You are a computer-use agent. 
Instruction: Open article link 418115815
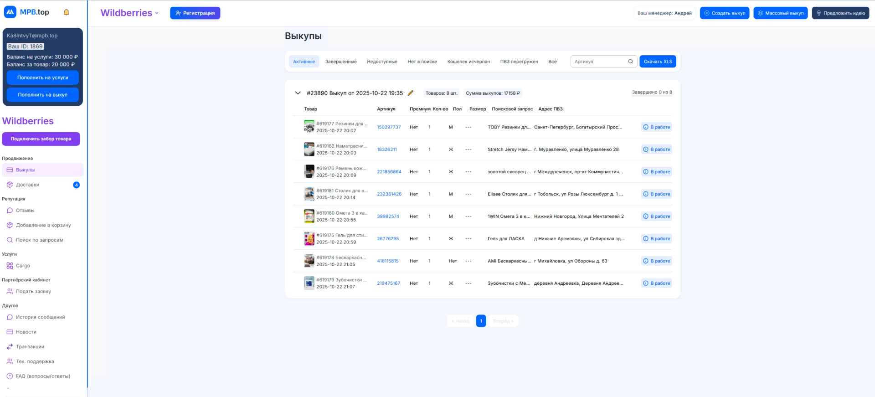click(x=388, y=261)
